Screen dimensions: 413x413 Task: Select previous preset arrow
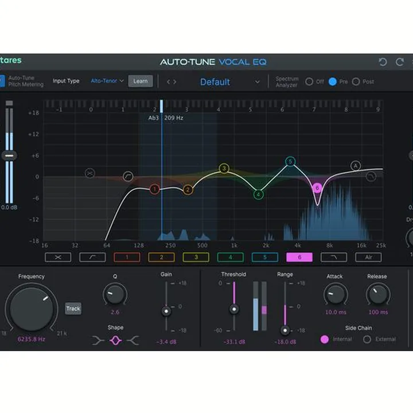coord(168,82)
